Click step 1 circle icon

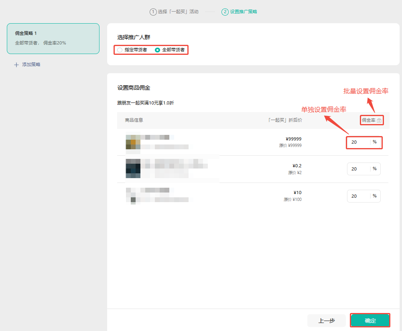tap(153, 12)
